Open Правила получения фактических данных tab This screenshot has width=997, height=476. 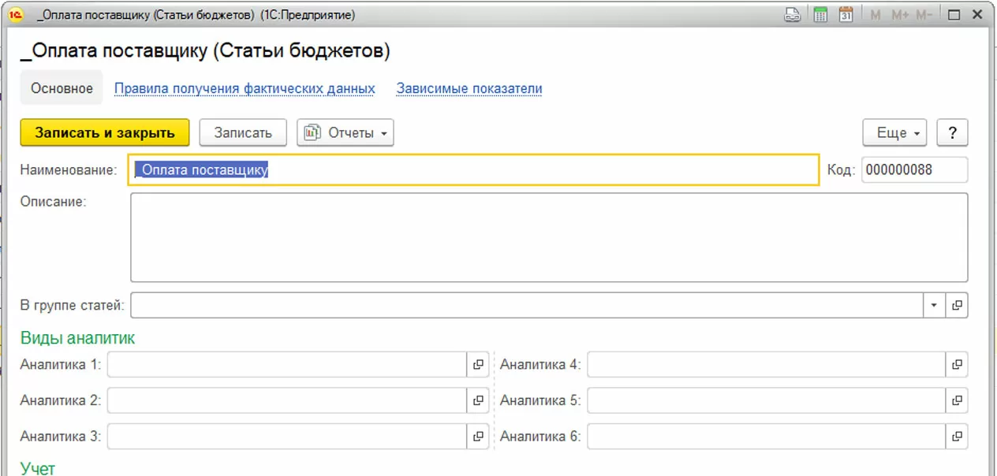pos(245,88)
